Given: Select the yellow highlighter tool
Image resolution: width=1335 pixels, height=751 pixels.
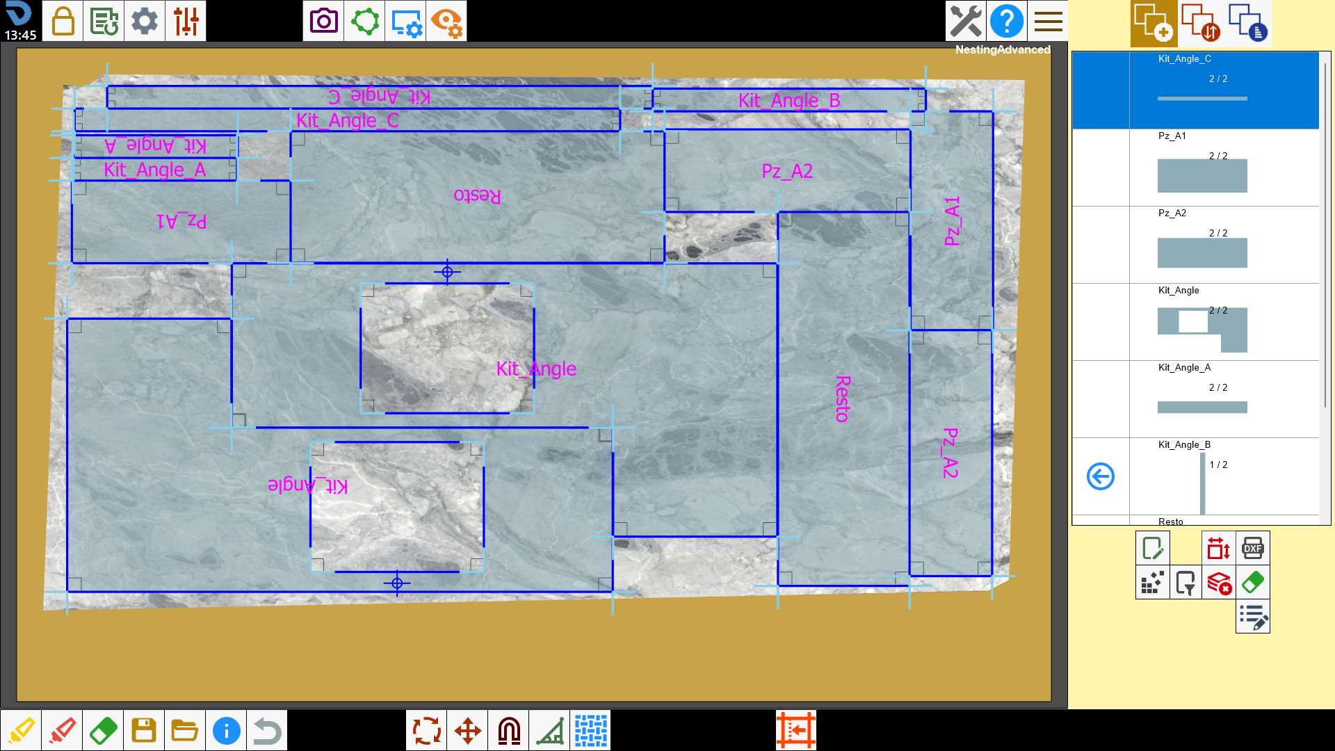Looking at the screenshot, I should click(x=21, y=730).
